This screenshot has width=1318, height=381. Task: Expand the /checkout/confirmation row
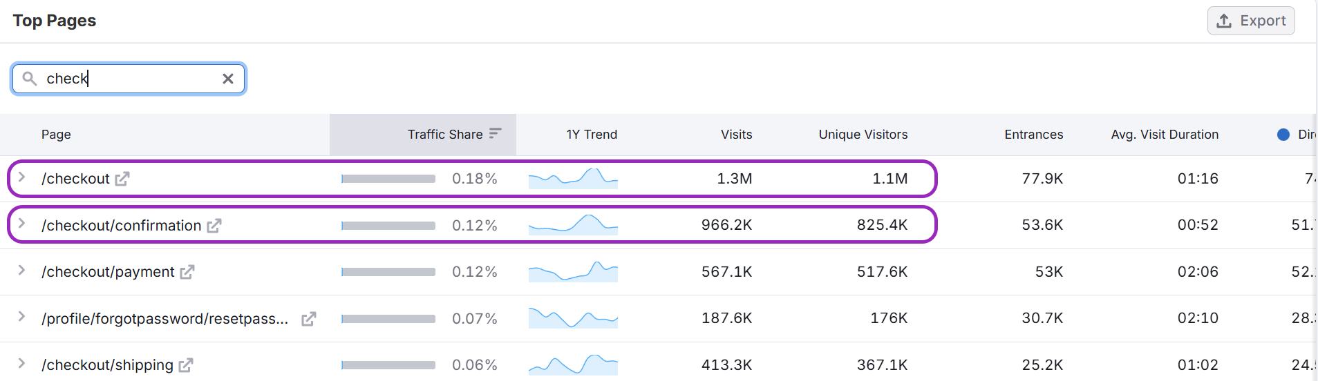click(x=22, y=224)
